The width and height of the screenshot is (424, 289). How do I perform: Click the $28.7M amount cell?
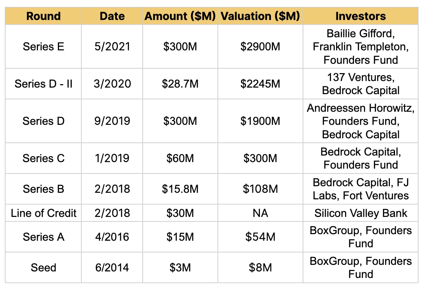180,84
